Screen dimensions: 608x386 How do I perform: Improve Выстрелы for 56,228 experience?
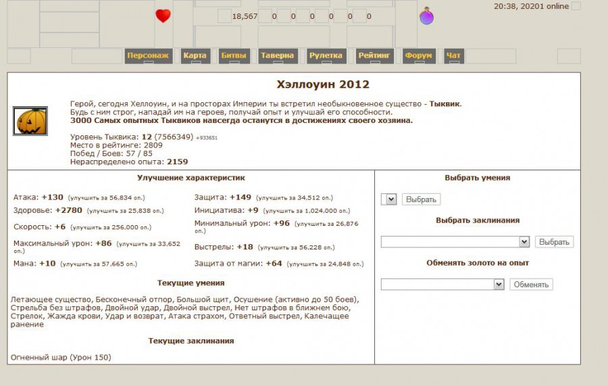[x=297, y=247]
